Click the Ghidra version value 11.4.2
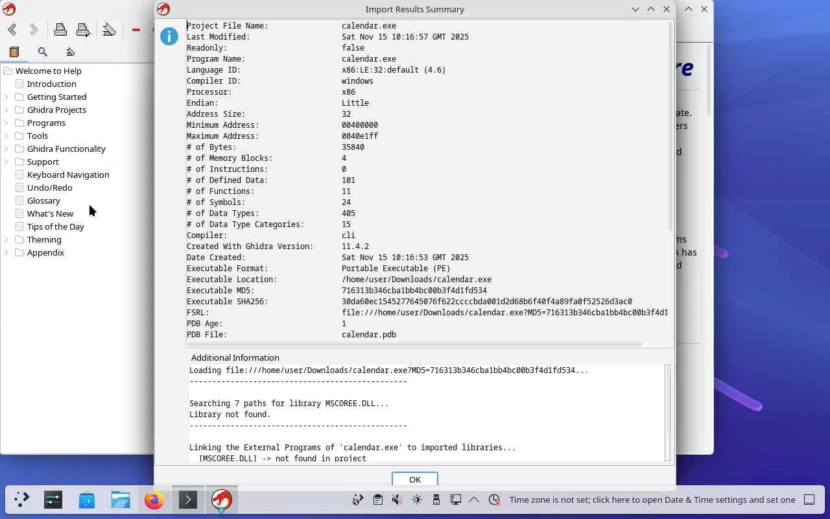The width and height of the screenshot is (830, 519). pyautogui.click(x=355, y=247)
